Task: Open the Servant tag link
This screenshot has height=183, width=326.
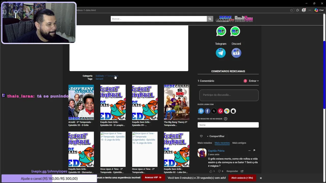Action: pos(99,79)
